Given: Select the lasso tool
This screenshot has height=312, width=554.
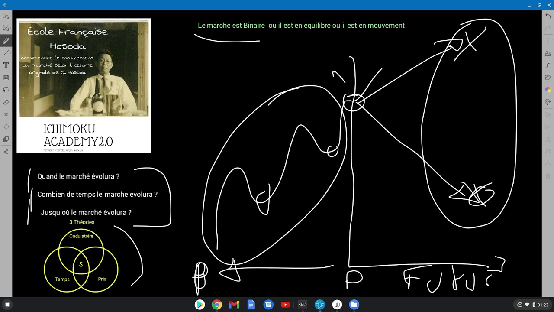Looking at the screenshot, I should 6,90.
